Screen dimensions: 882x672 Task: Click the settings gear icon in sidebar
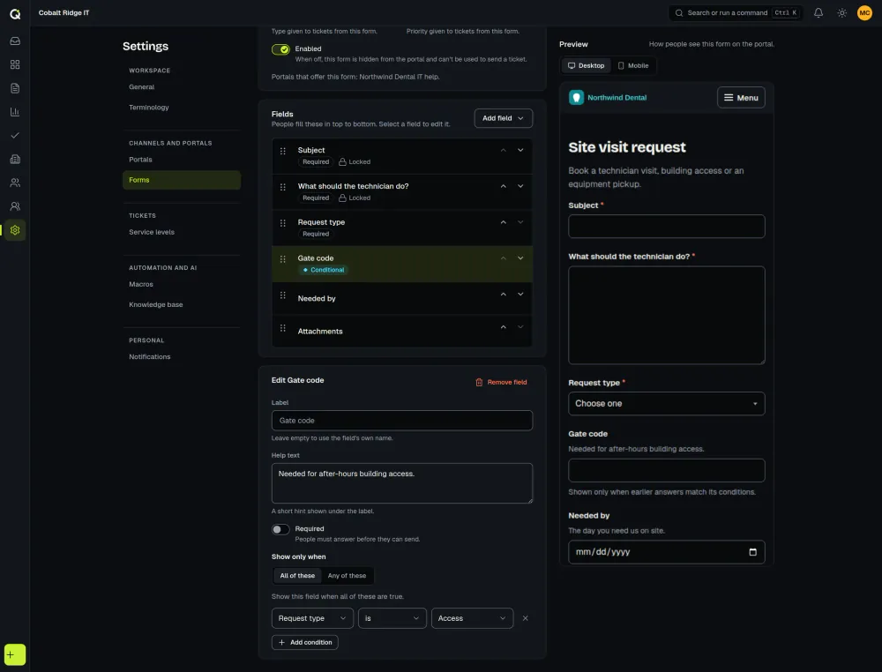(15, 230)
